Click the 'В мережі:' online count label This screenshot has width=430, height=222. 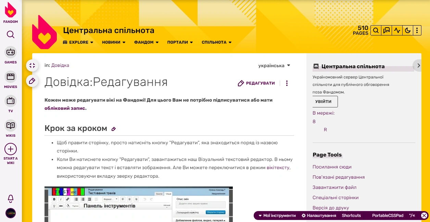324,113
